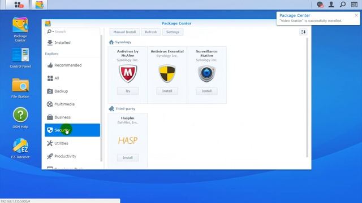This screenshot has height=203, width=362.
Task: Select the Security category
Action: click(72, 130)
